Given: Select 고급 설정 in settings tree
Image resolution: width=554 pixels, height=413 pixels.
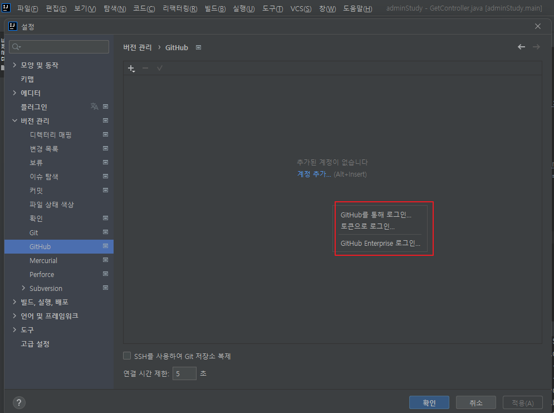Looking at the screenshot, I should click(35, 344).
